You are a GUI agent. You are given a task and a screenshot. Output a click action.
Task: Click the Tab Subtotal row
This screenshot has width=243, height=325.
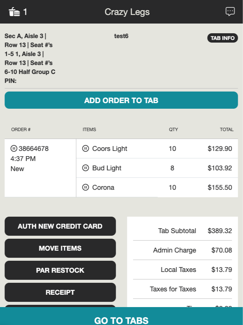182,231
